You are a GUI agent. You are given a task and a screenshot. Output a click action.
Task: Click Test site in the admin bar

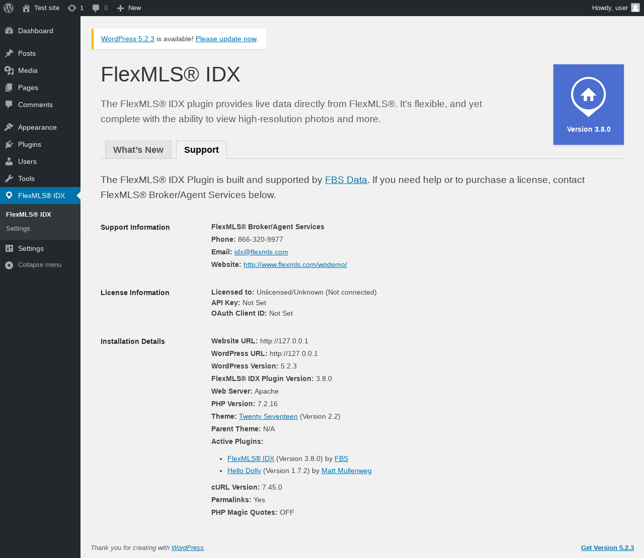[47, 8]
